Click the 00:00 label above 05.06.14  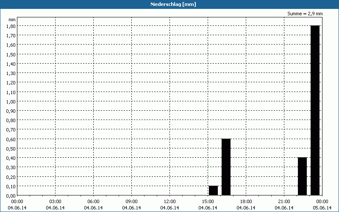322,202
